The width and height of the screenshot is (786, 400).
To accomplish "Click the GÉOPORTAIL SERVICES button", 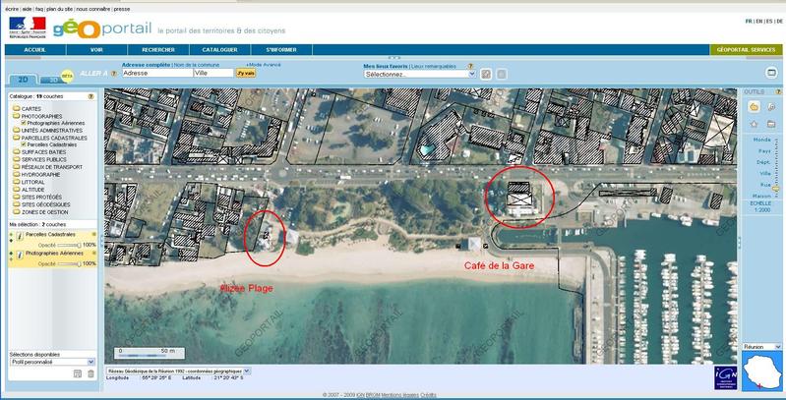I will coord(746,48).
